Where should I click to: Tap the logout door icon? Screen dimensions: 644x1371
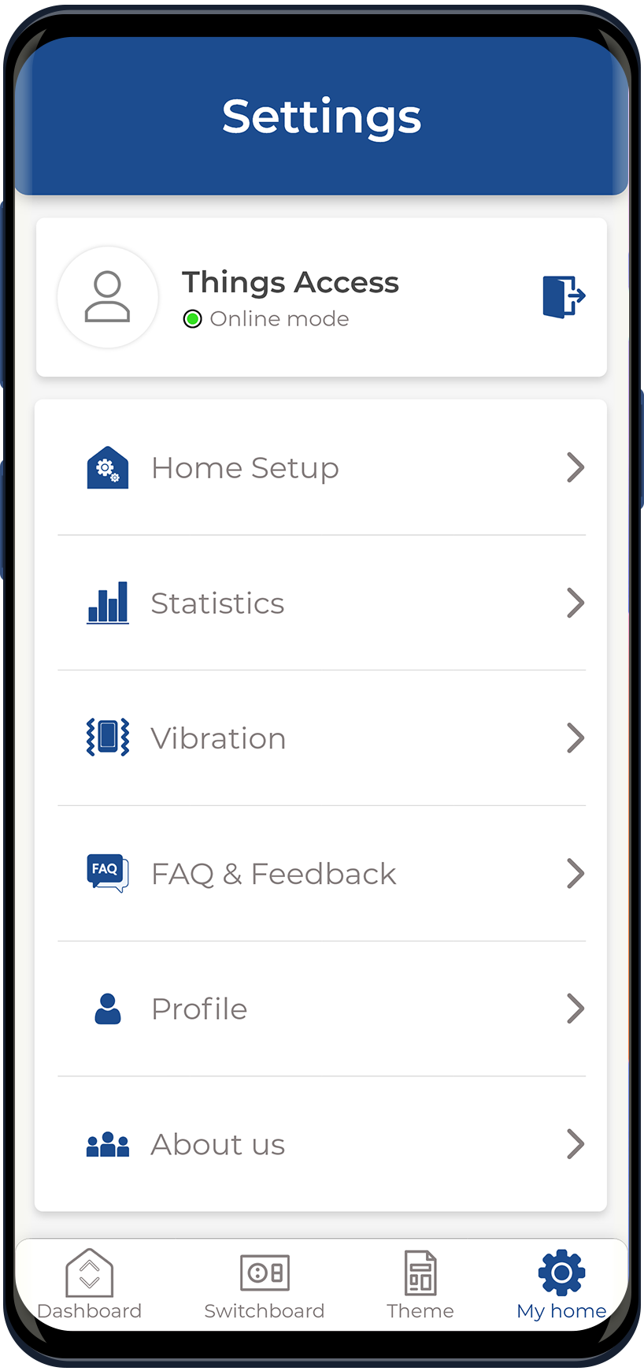[563, 297]
